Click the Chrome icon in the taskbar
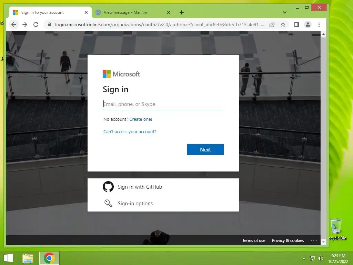Screen dimensions: 353x265 [49, 258]
